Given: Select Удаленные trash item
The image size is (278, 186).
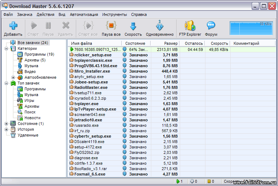Looking at the screenshot, I should [28, 135].
